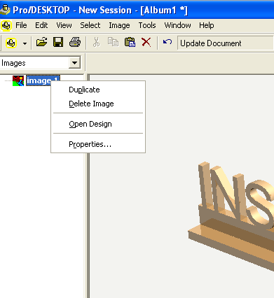Click the Undo arrow icon
274x298 pixels.
point(167,42)
